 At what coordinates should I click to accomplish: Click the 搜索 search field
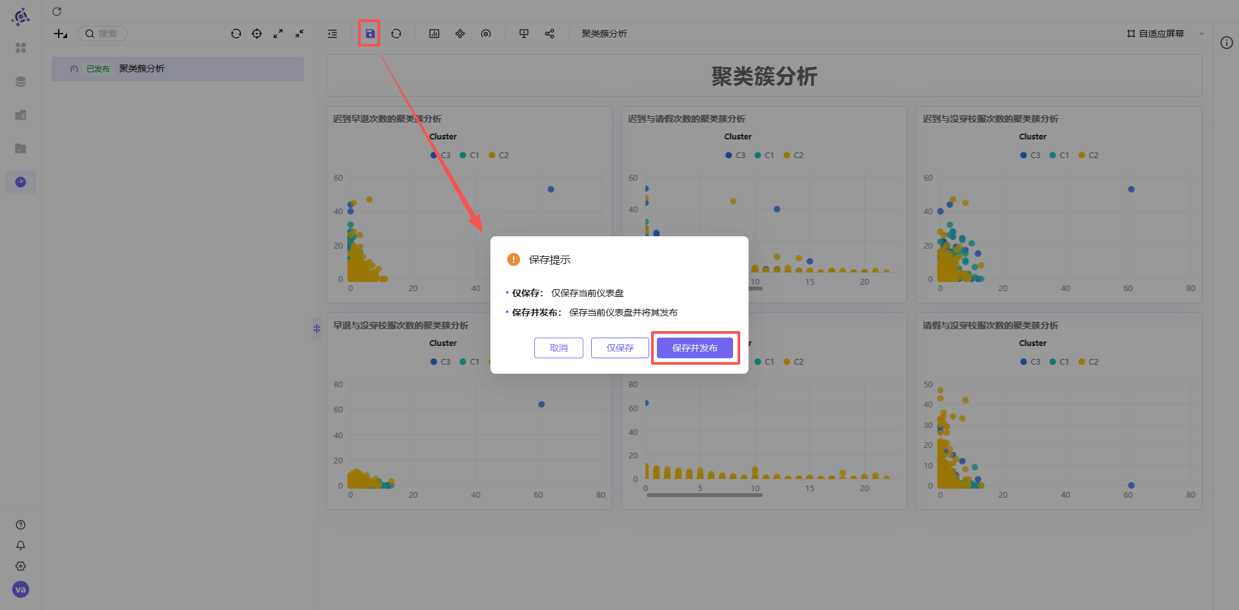pos(103,34)
